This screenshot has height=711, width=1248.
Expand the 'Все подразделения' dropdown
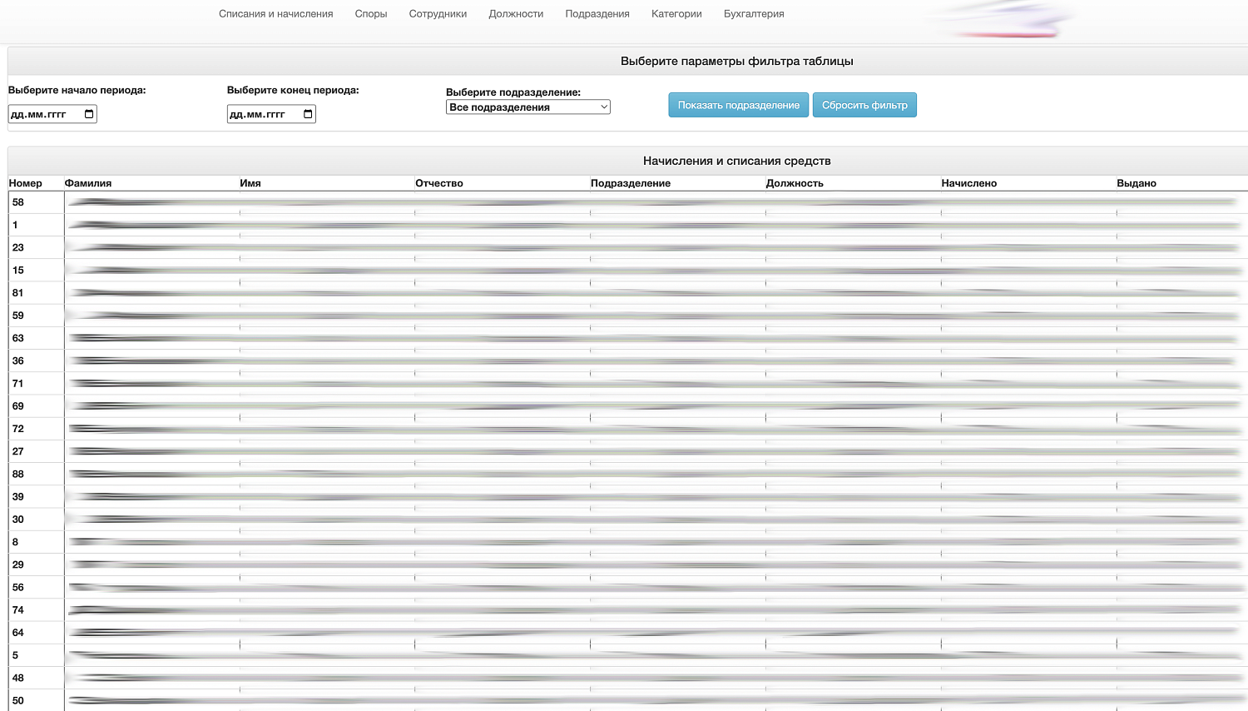[x=527, y=107]
